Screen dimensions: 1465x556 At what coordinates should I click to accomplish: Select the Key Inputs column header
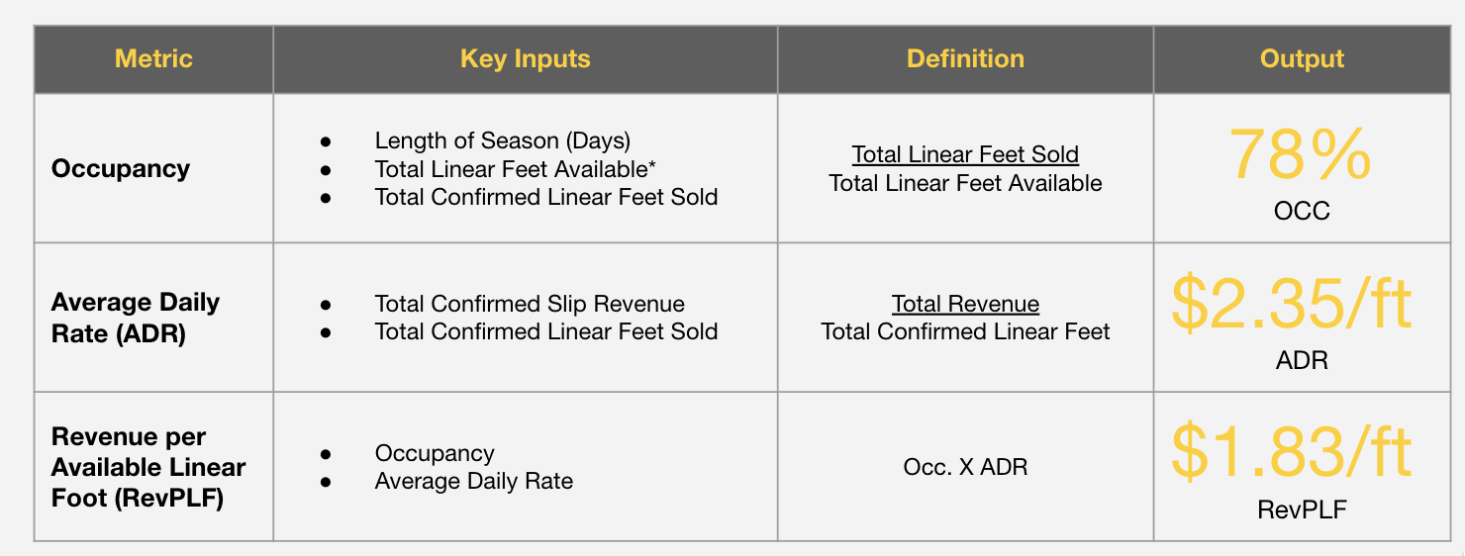pos(526,59)
